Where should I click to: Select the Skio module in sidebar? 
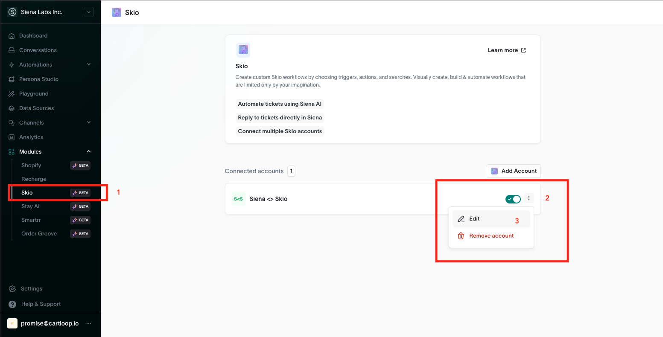coord(27,193)
